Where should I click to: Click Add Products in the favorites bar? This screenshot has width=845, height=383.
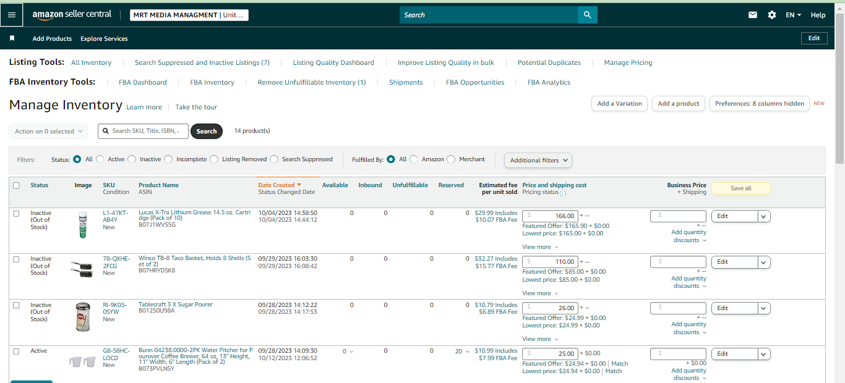[52, 38]
